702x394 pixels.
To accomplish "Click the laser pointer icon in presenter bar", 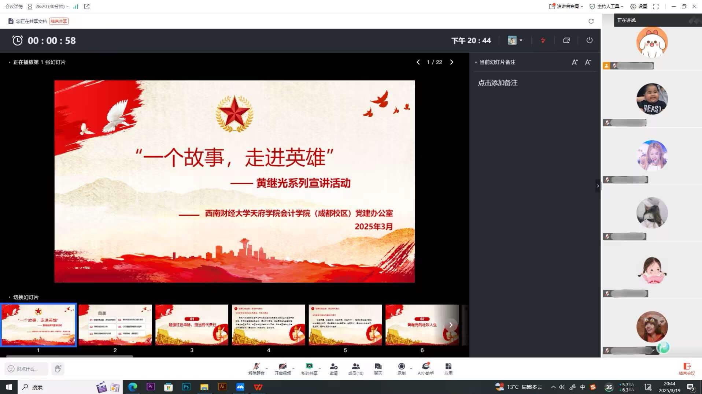I will [x=543, y=40].
